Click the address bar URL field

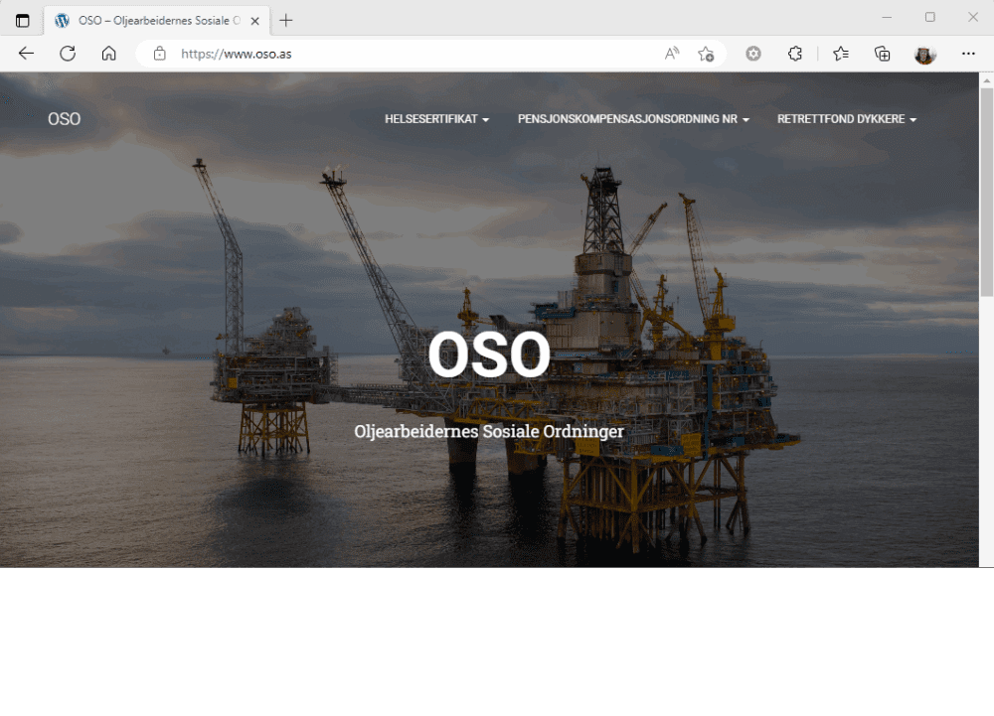[x=398, y=54]
